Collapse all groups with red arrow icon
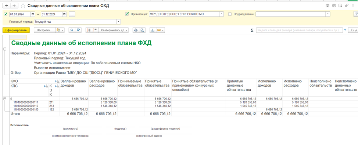Viewport: 358px width, 145px height. coord(89,30)
